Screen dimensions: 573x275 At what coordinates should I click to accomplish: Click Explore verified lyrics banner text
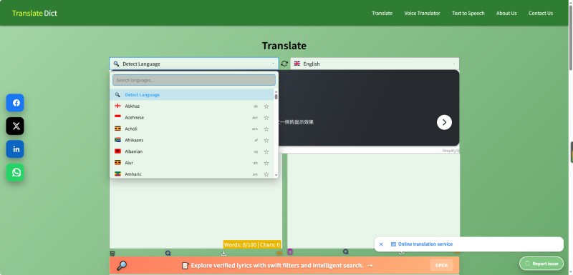tap(277, 266)
